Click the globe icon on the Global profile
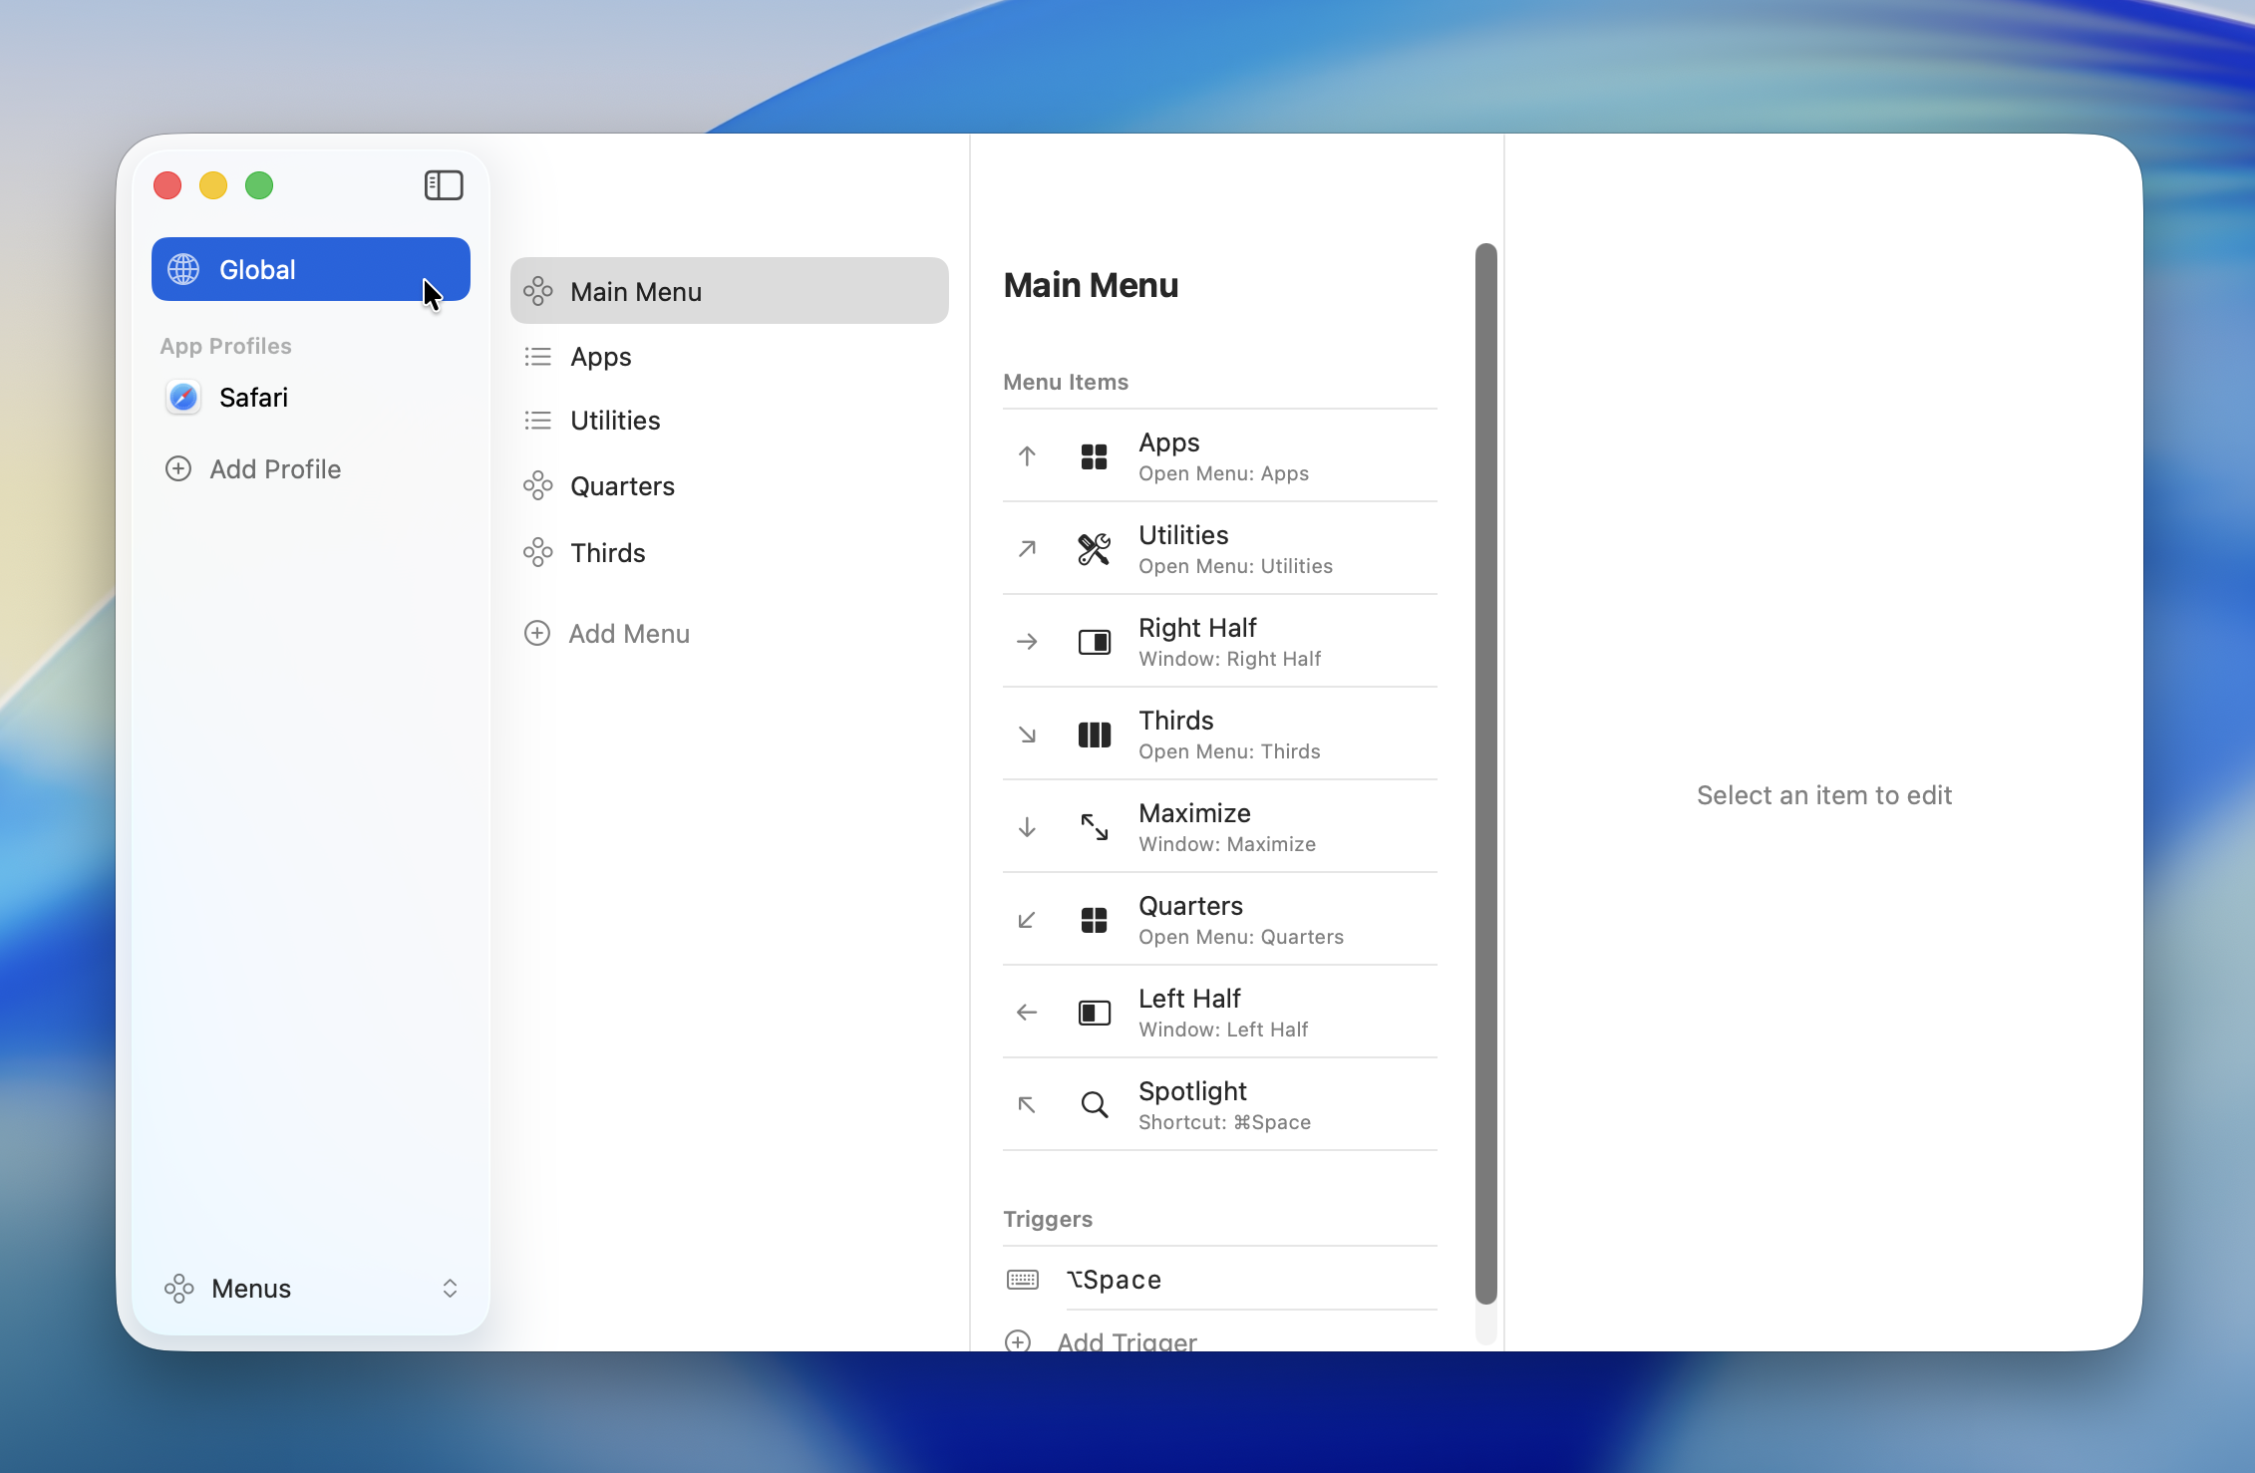Viewport: 2255px width, 1473px height. [x=183, y=269]
